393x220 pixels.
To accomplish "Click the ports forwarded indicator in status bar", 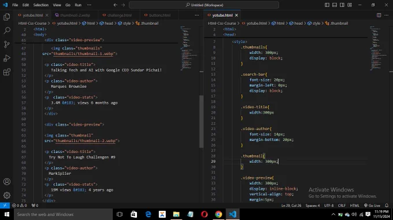I will point(35,206).
